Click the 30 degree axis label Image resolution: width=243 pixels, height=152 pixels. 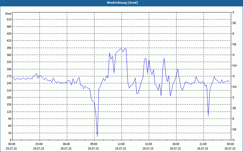click(9, 133)
